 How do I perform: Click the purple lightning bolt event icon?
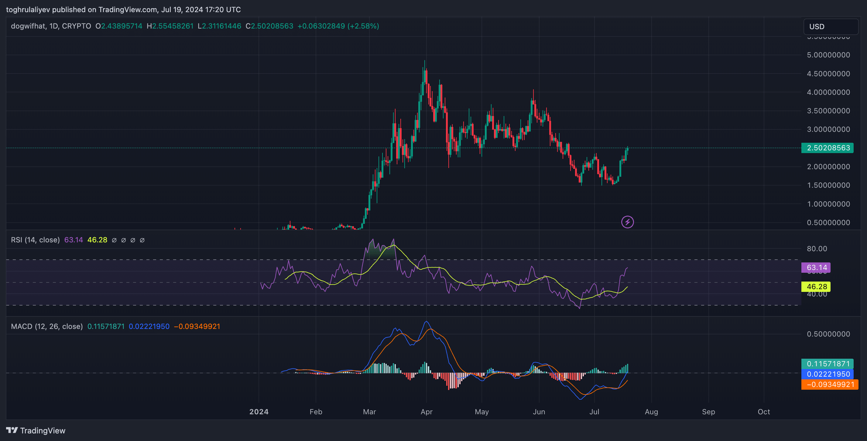pos(627,222)
